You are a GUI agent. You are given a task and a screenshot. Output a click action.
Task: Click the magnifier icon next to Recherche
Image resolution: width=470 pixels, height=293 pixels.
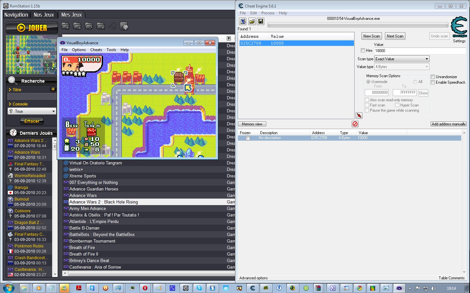coord(12,80)
